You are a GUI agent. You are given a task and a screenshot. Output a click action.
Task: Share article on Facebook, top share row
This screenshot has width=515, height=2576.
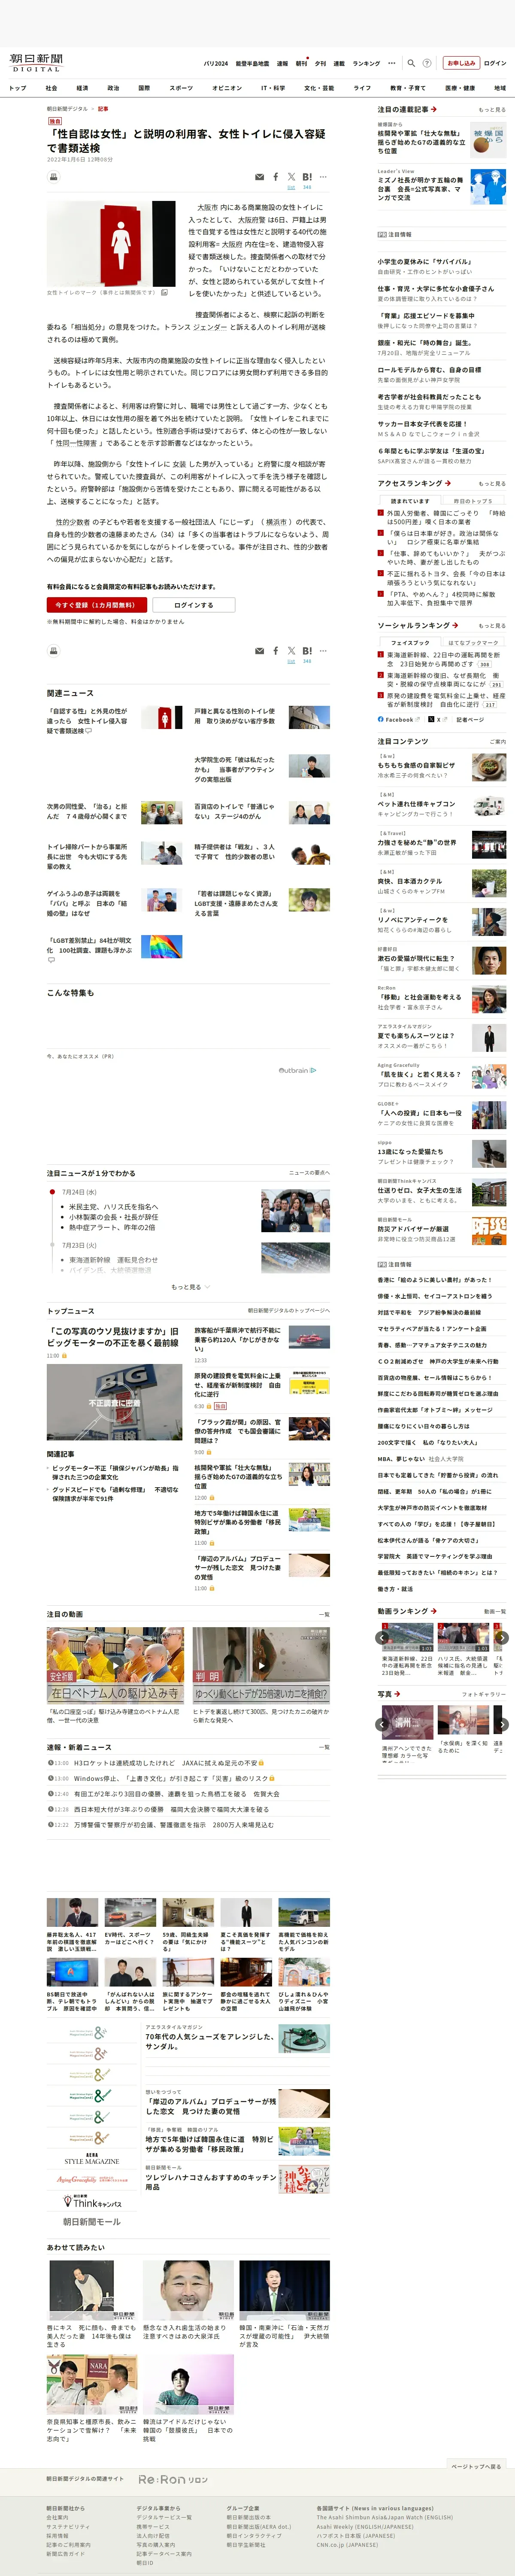[276, 177]
